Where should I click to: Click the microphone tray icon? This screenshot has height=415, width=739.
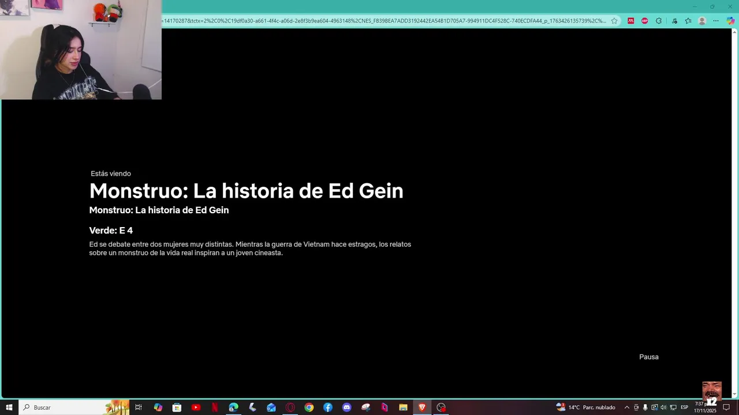[645, 408]
